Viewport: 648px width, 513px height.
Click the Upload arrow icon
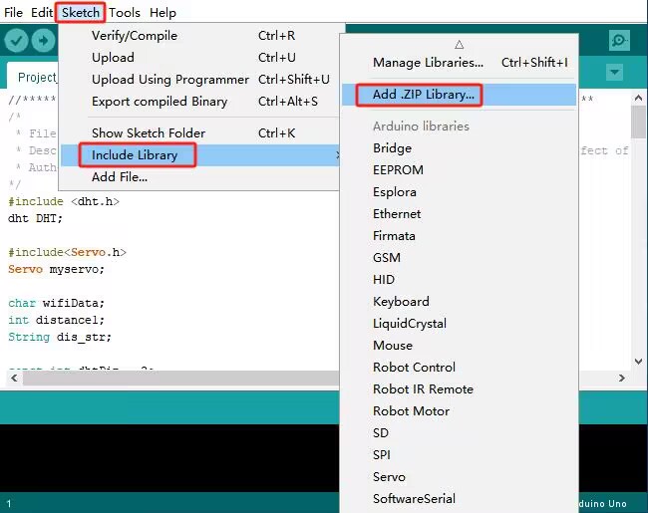44,41
